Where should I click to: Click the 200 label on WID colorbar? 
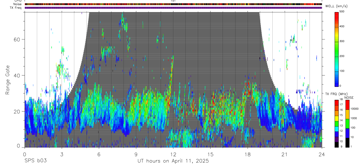pyautogui.click(x=342, y=56)
